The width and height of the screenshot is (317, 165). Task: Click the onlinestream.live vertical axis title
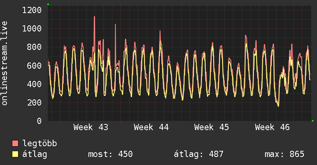tap(4, 63)
